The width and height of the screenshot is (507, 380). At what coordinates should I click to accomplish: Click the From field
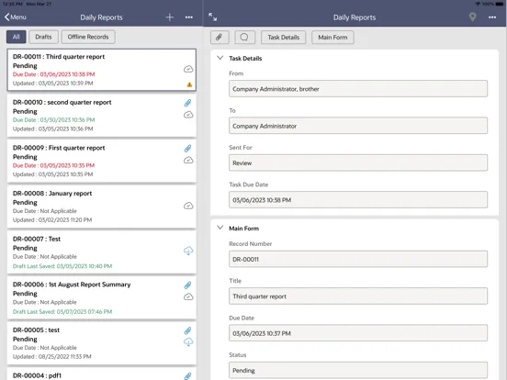[358, 89]
